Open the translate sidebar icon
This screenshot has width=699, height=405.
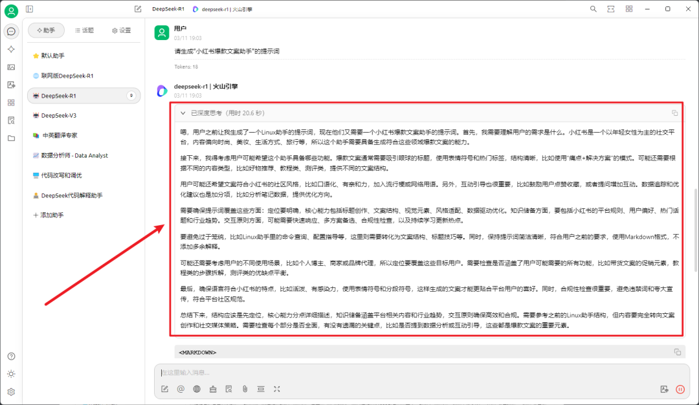[11, 85]
